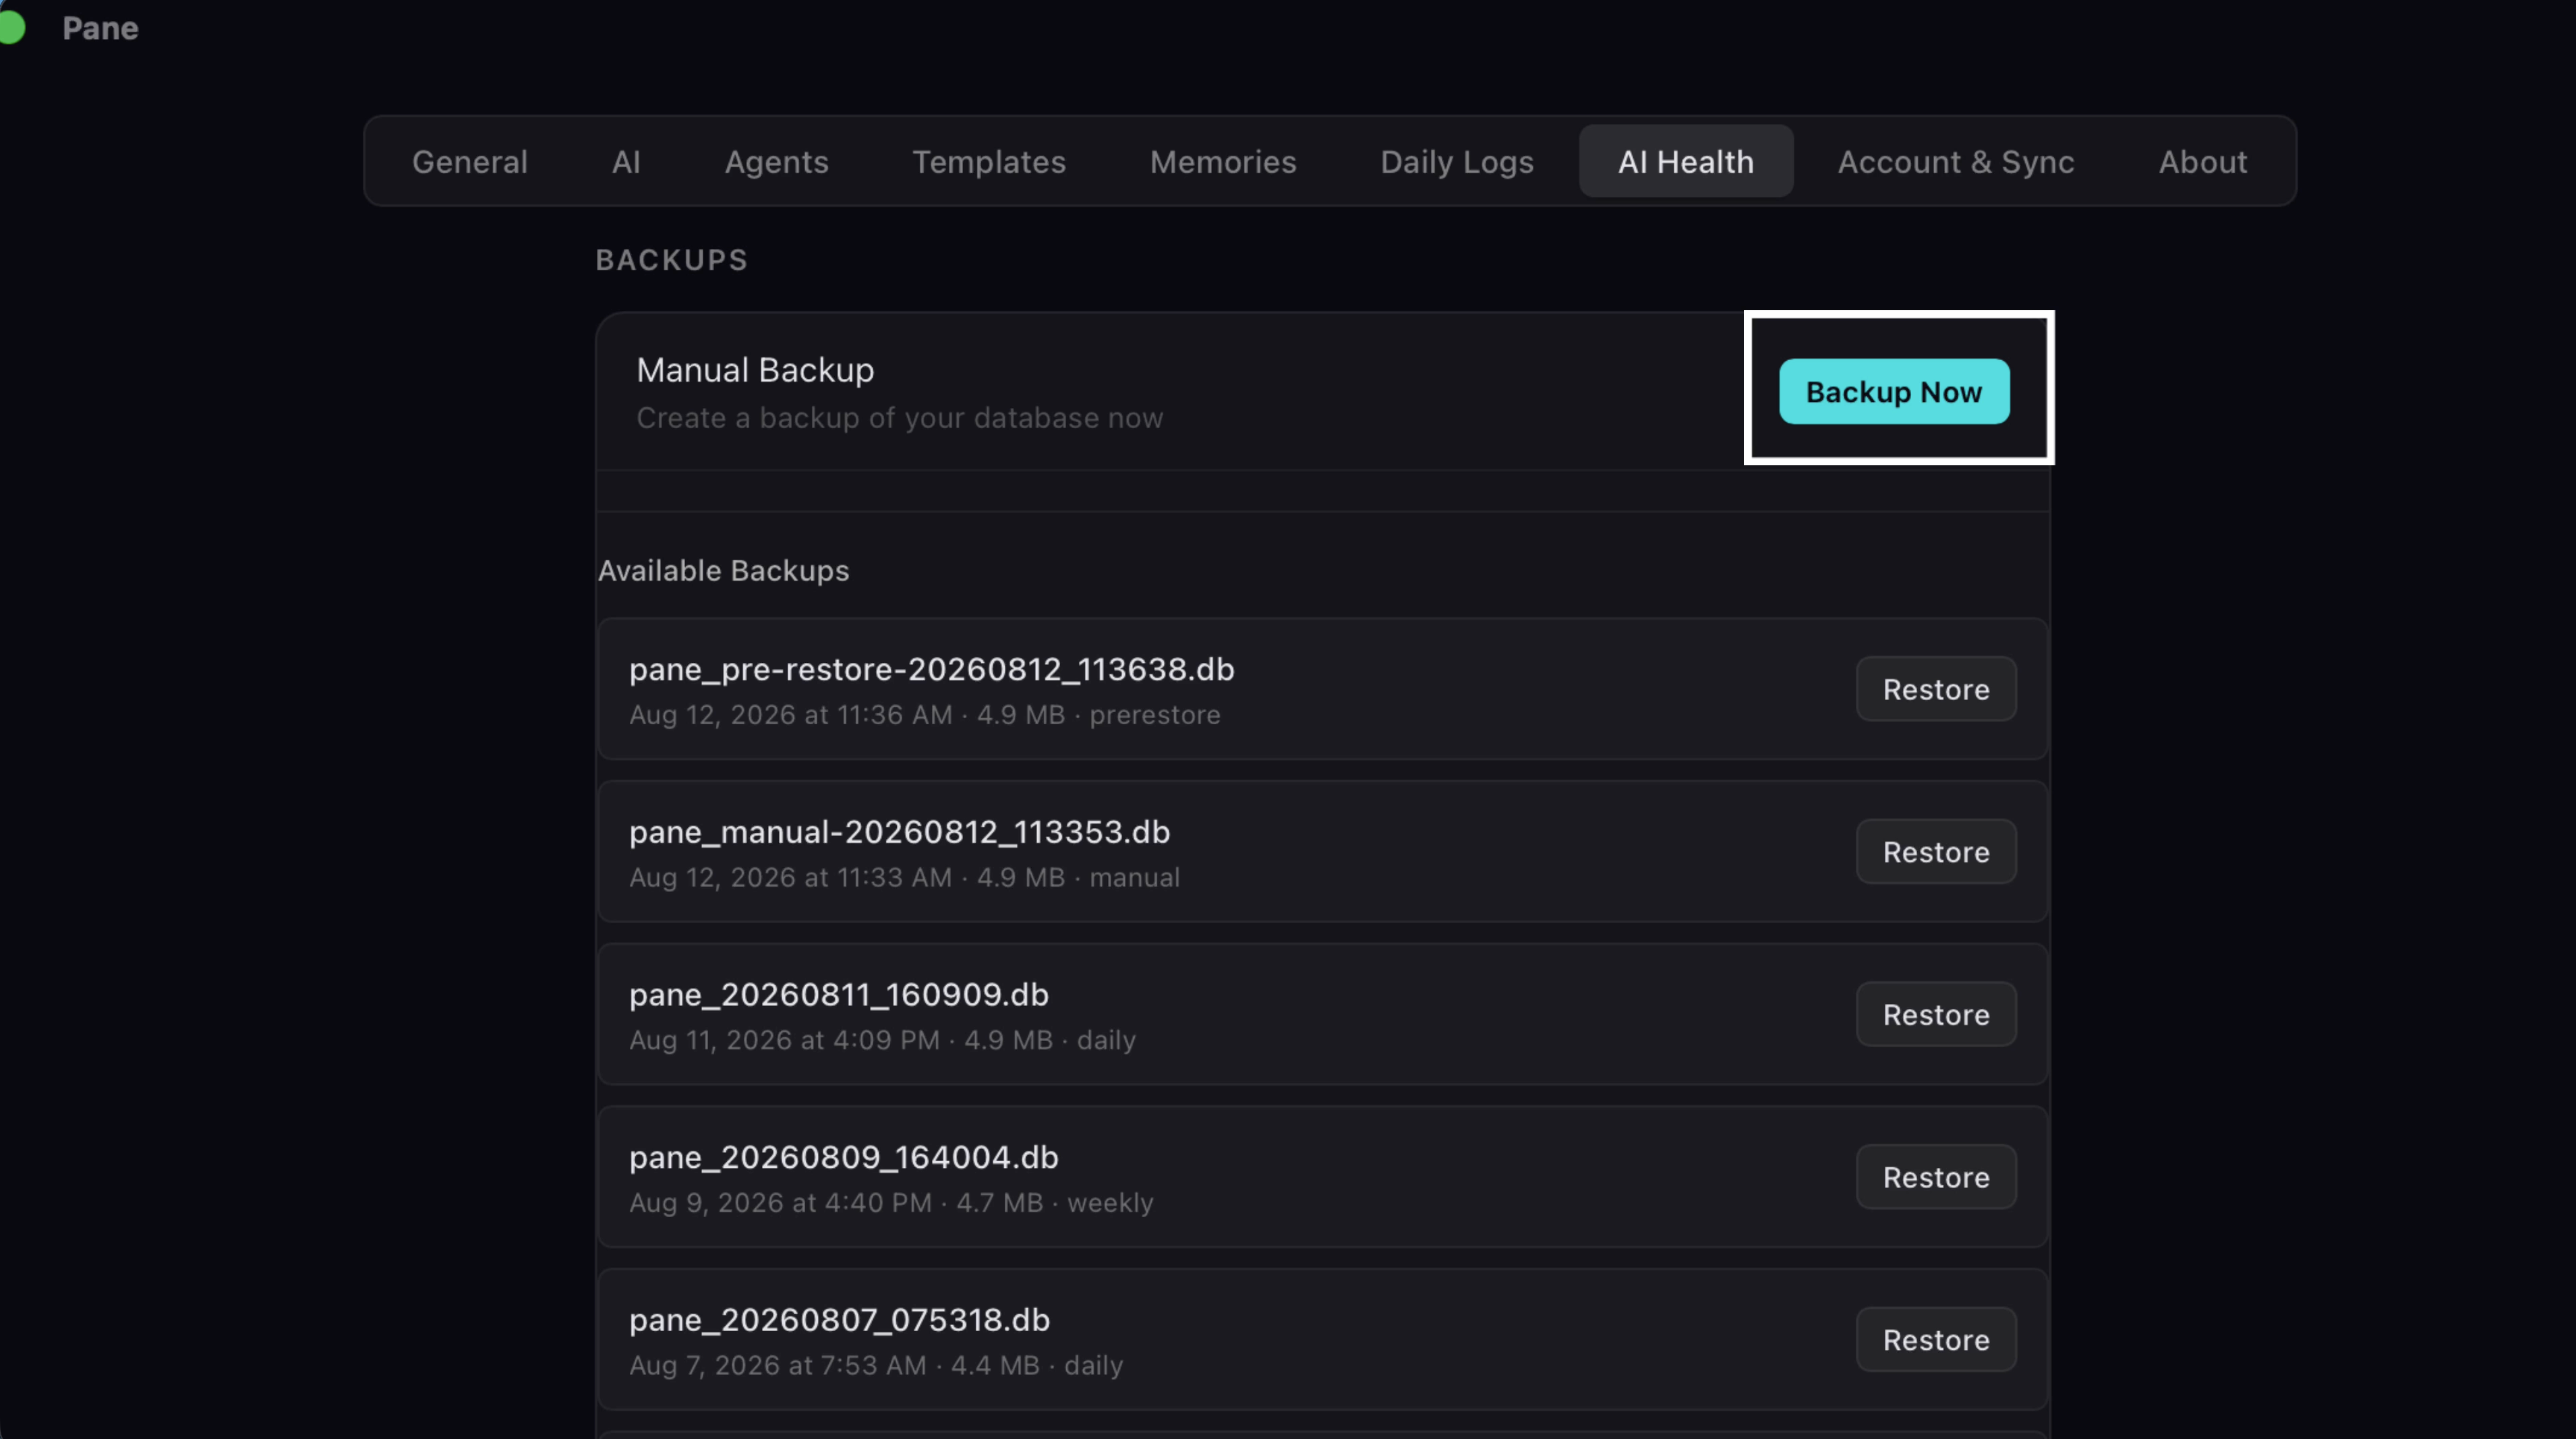Select filename pane_manual-20260812_113353.db

pyautogui.click(x=899, y=832)
